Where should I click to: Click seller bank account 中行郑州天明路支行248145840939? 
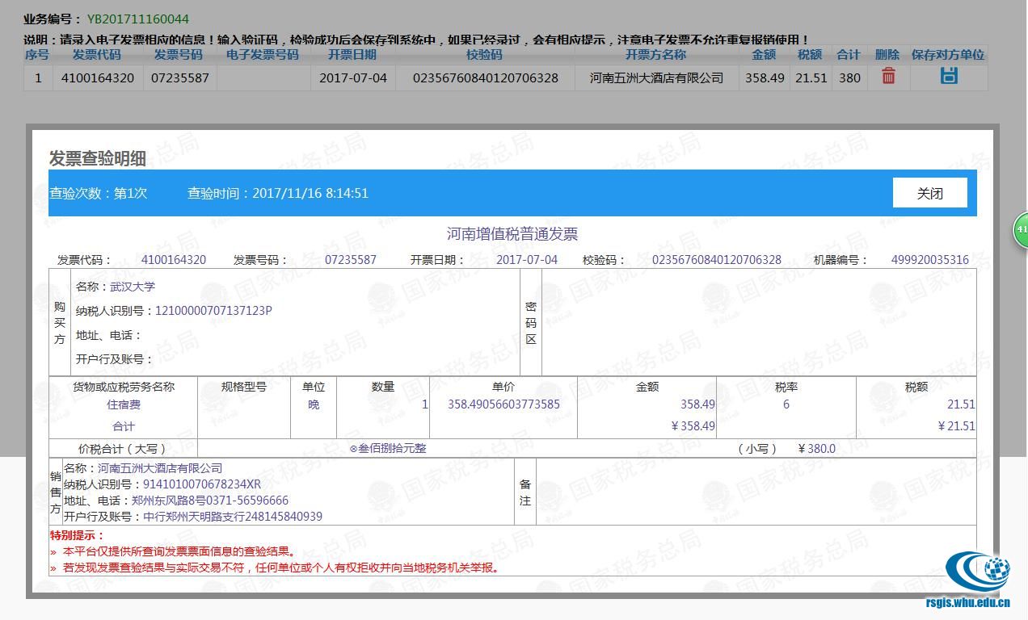[233, 517]
